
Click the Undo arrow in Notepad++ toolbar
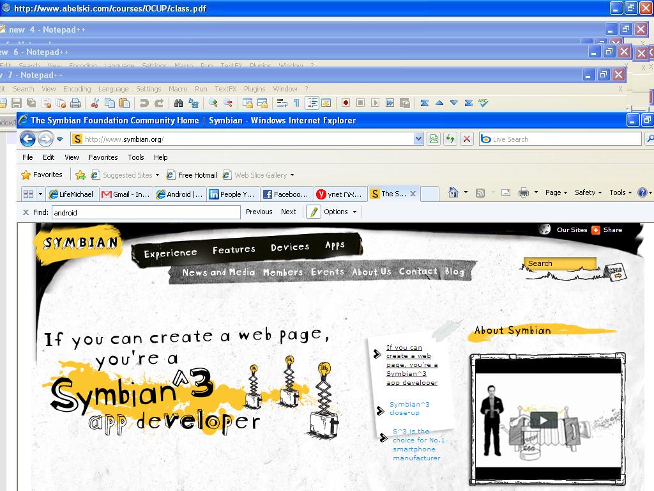(x=144, y=103)
